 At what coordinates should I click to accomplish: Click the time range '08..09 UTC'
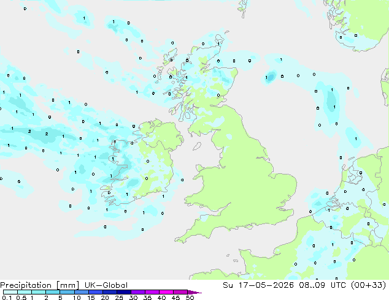click(x=322, y=285)
